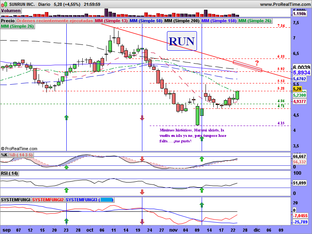Click the 56,332 stochastic value tag
This screenshot has width=312, height=234.
pos(300,162)
